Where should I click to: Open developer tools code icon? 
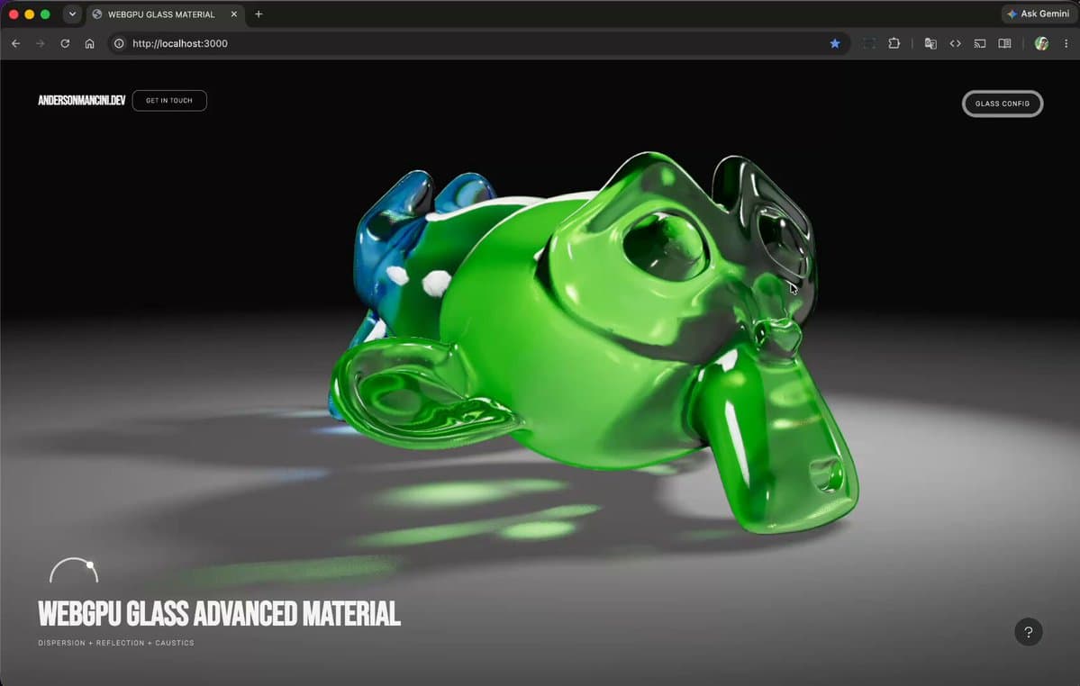(956, 43)
